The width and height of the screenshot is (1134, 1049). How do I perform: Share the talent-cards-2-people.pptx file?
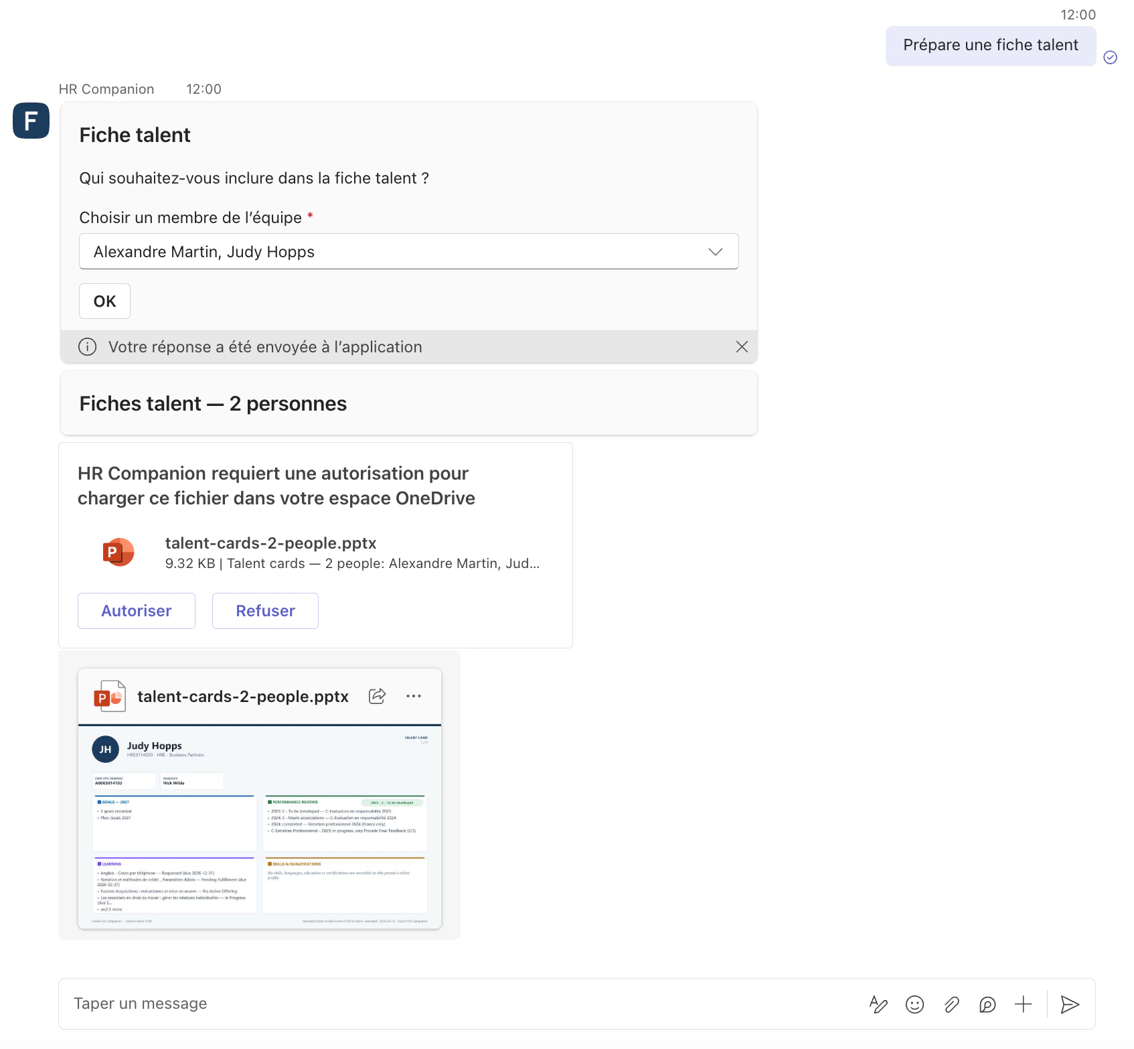[x=378, y=696]
